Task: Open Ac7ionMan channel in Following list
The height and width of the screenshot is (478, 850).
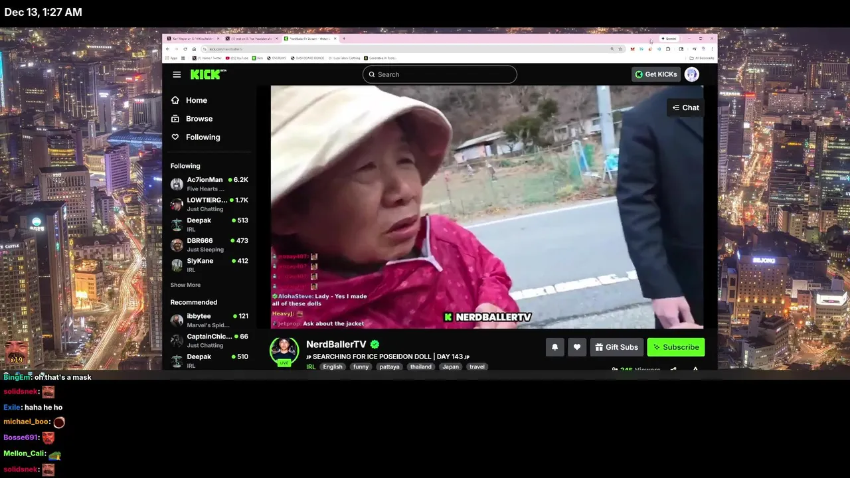Action: [x=209, y=184]
